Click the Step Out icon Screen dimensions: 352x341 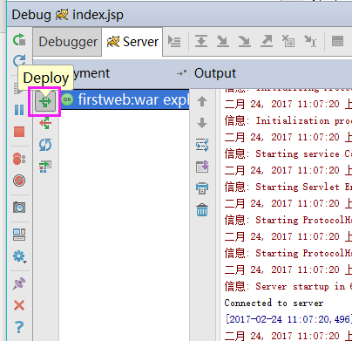267,41
